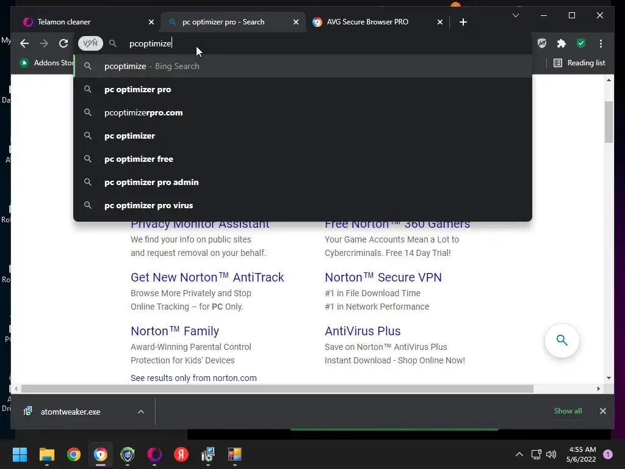
Task: Open the ad blocker extension icon
Action: [x=542, y=43]
